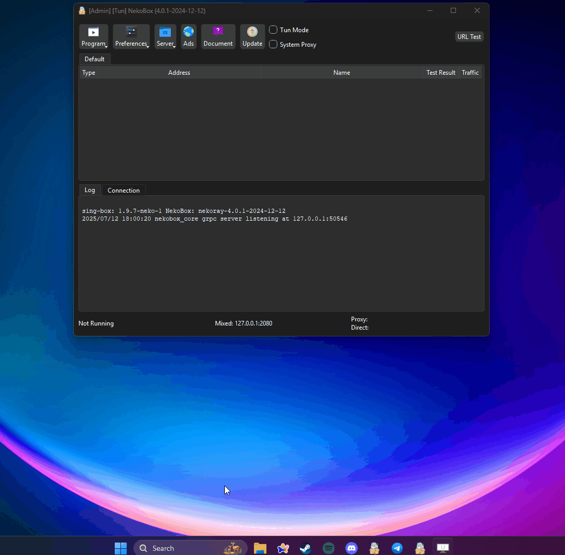
Task: Open File Explorer from the taskbar
Action: click(260, 548)
